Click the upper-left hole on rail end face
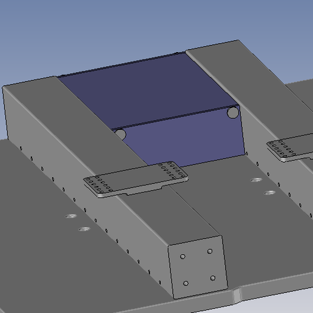 (183, 257)
